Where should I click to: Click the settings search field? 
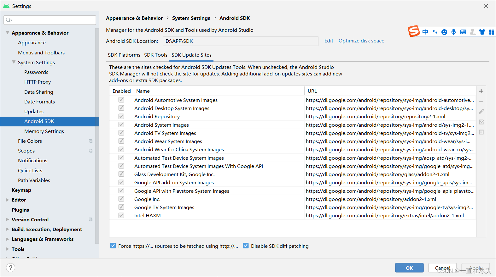click(x=50, y=20)
